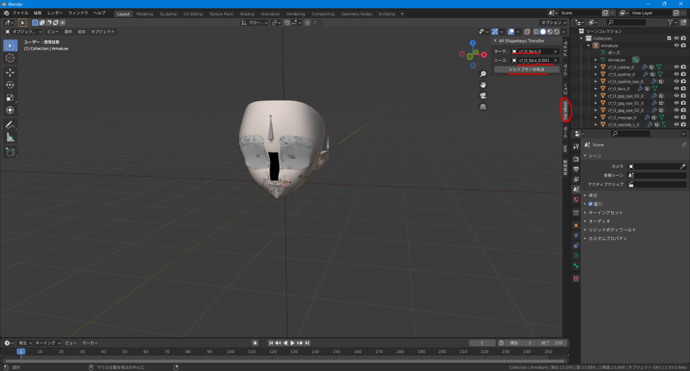Viewport: 690px width, 371px height.
Task: Hide cf_O_canine_0 with its eye icon
Action: click(677, 67)
